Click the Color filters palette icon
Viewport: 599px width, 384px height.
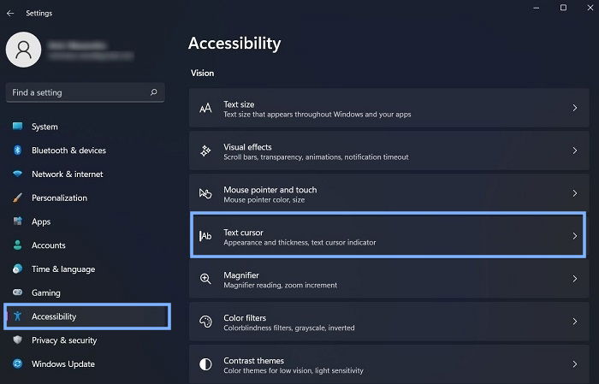click(x=205, y=322)
